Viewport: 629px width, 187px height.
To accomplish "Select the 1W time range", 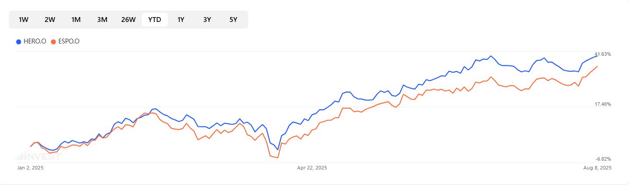I will point(24,19).
